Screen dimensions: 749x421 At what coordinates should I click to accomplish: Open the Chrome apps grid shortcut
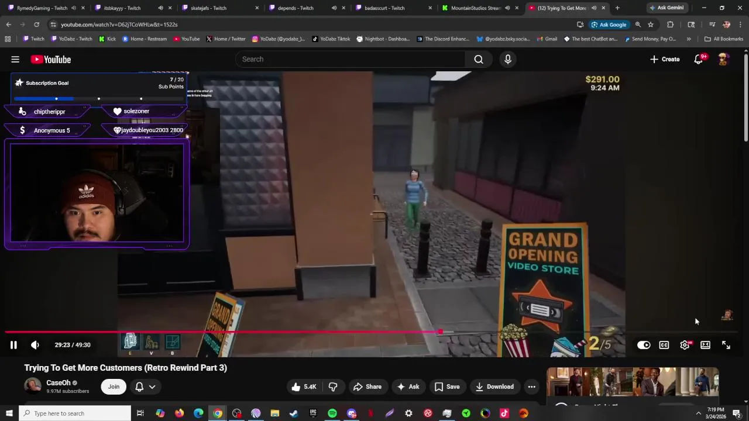coord(8,39)
